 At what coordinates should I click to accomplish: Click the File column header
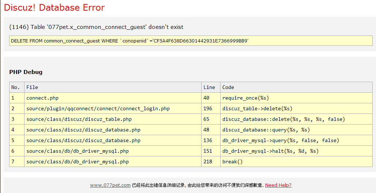coord(32,87)
